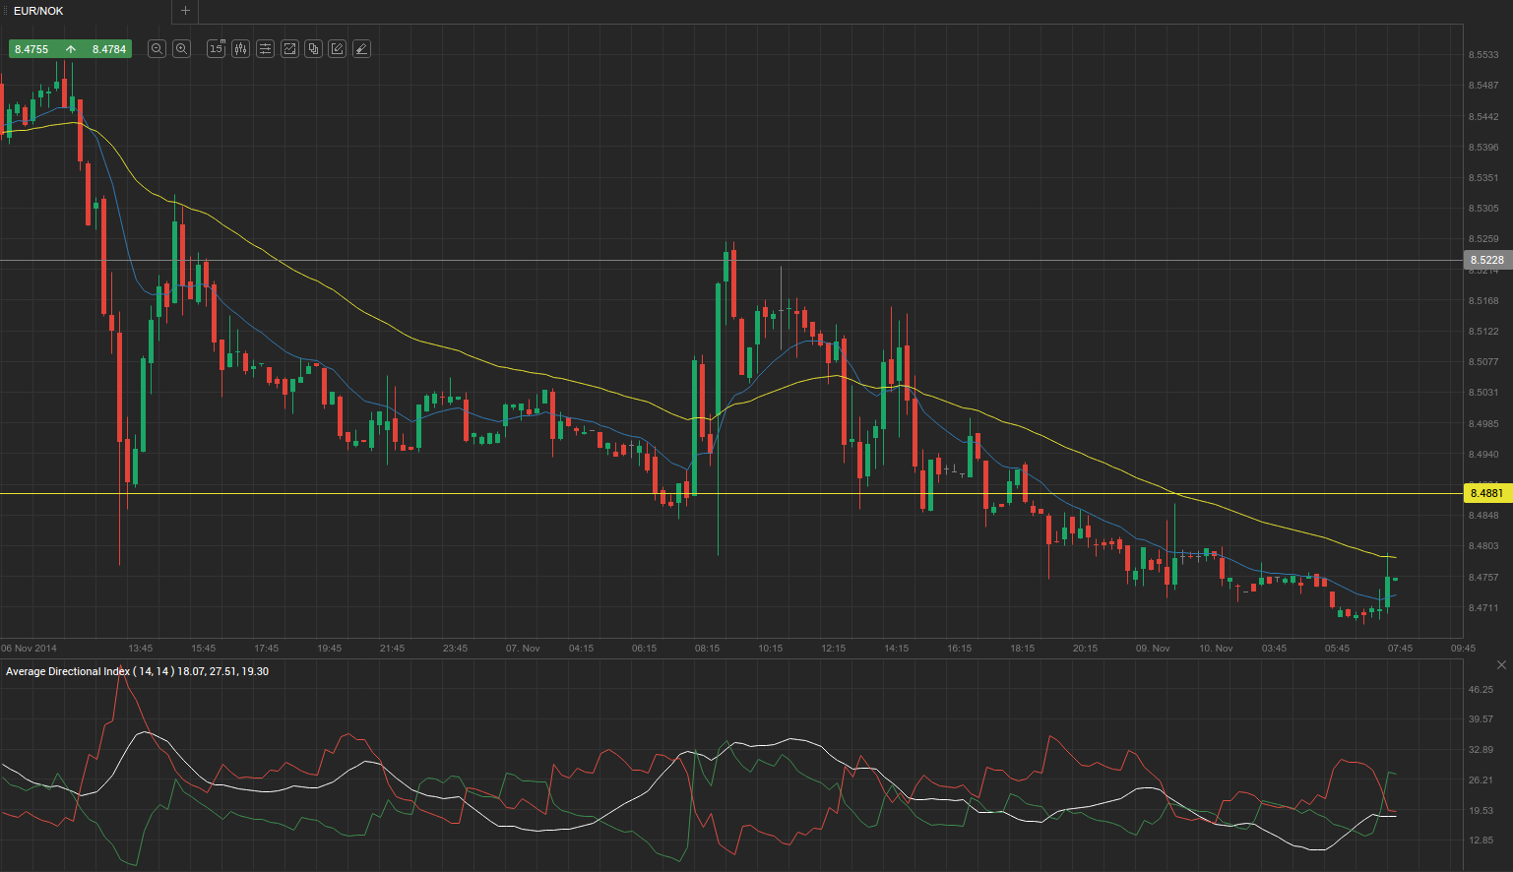Open the indicator settings icon
The width and height of the screenshot is (1513, 872).
(265, 48)
